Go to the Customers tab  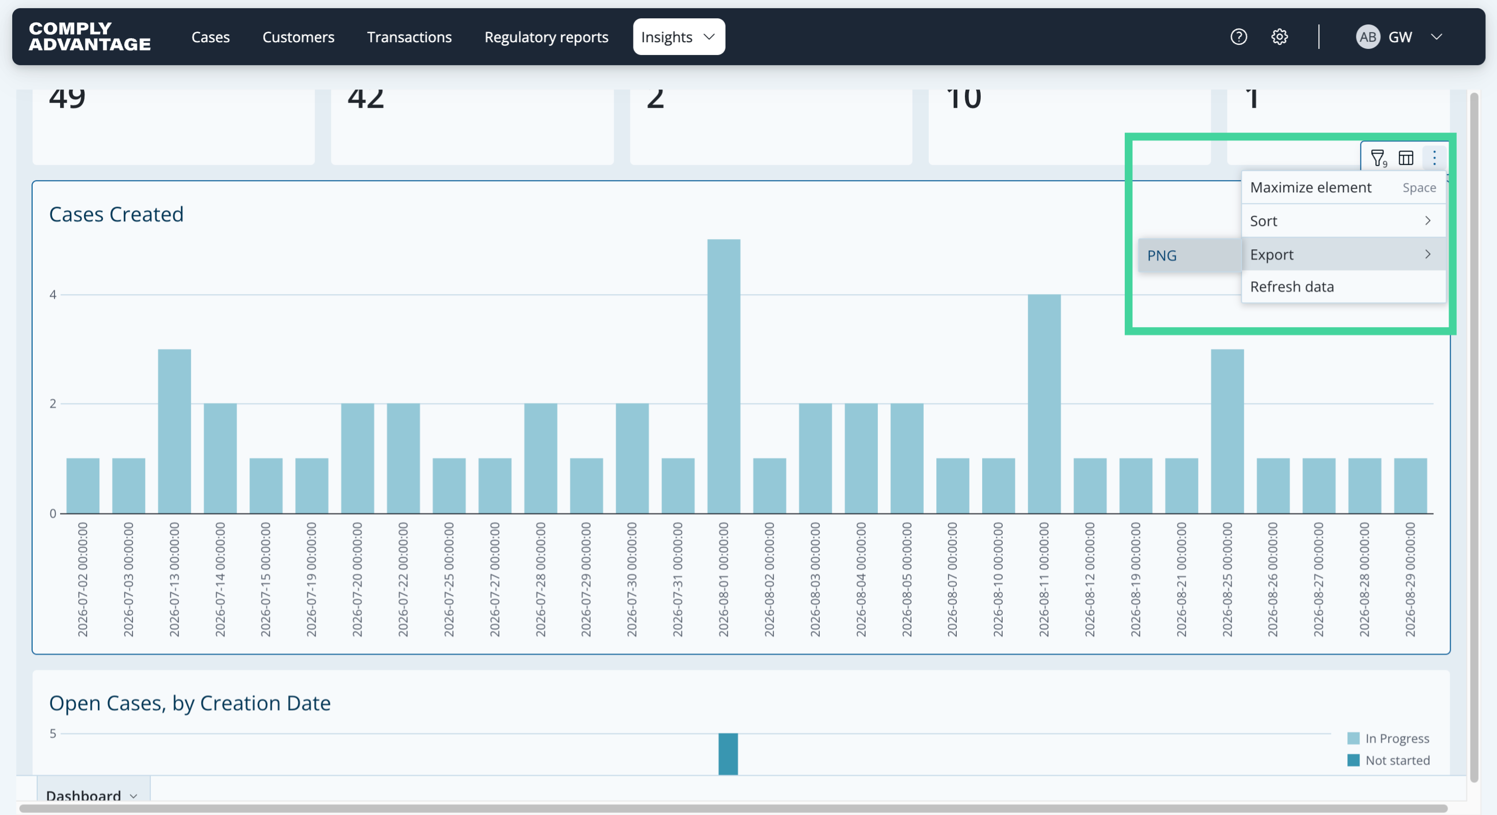298,37
